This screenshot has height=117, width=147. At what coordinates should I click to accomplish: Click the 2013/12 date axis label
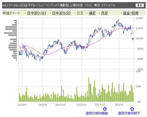point(100,105)
